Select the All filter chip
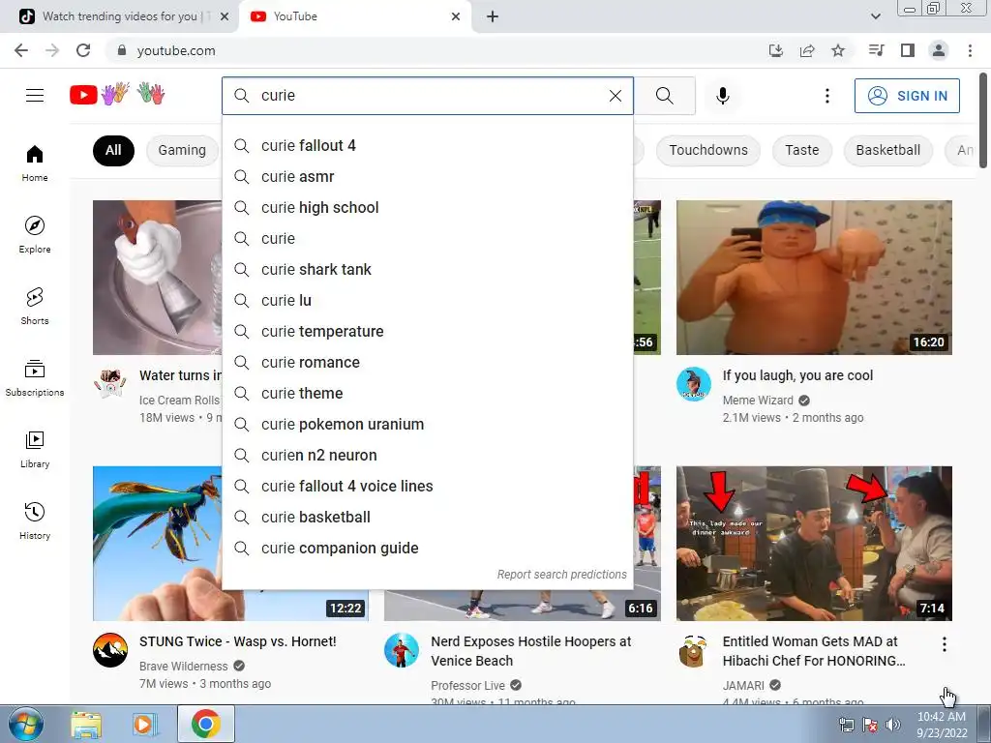The height and width of the screenshot is (743, 991). [x=113, y=150]
